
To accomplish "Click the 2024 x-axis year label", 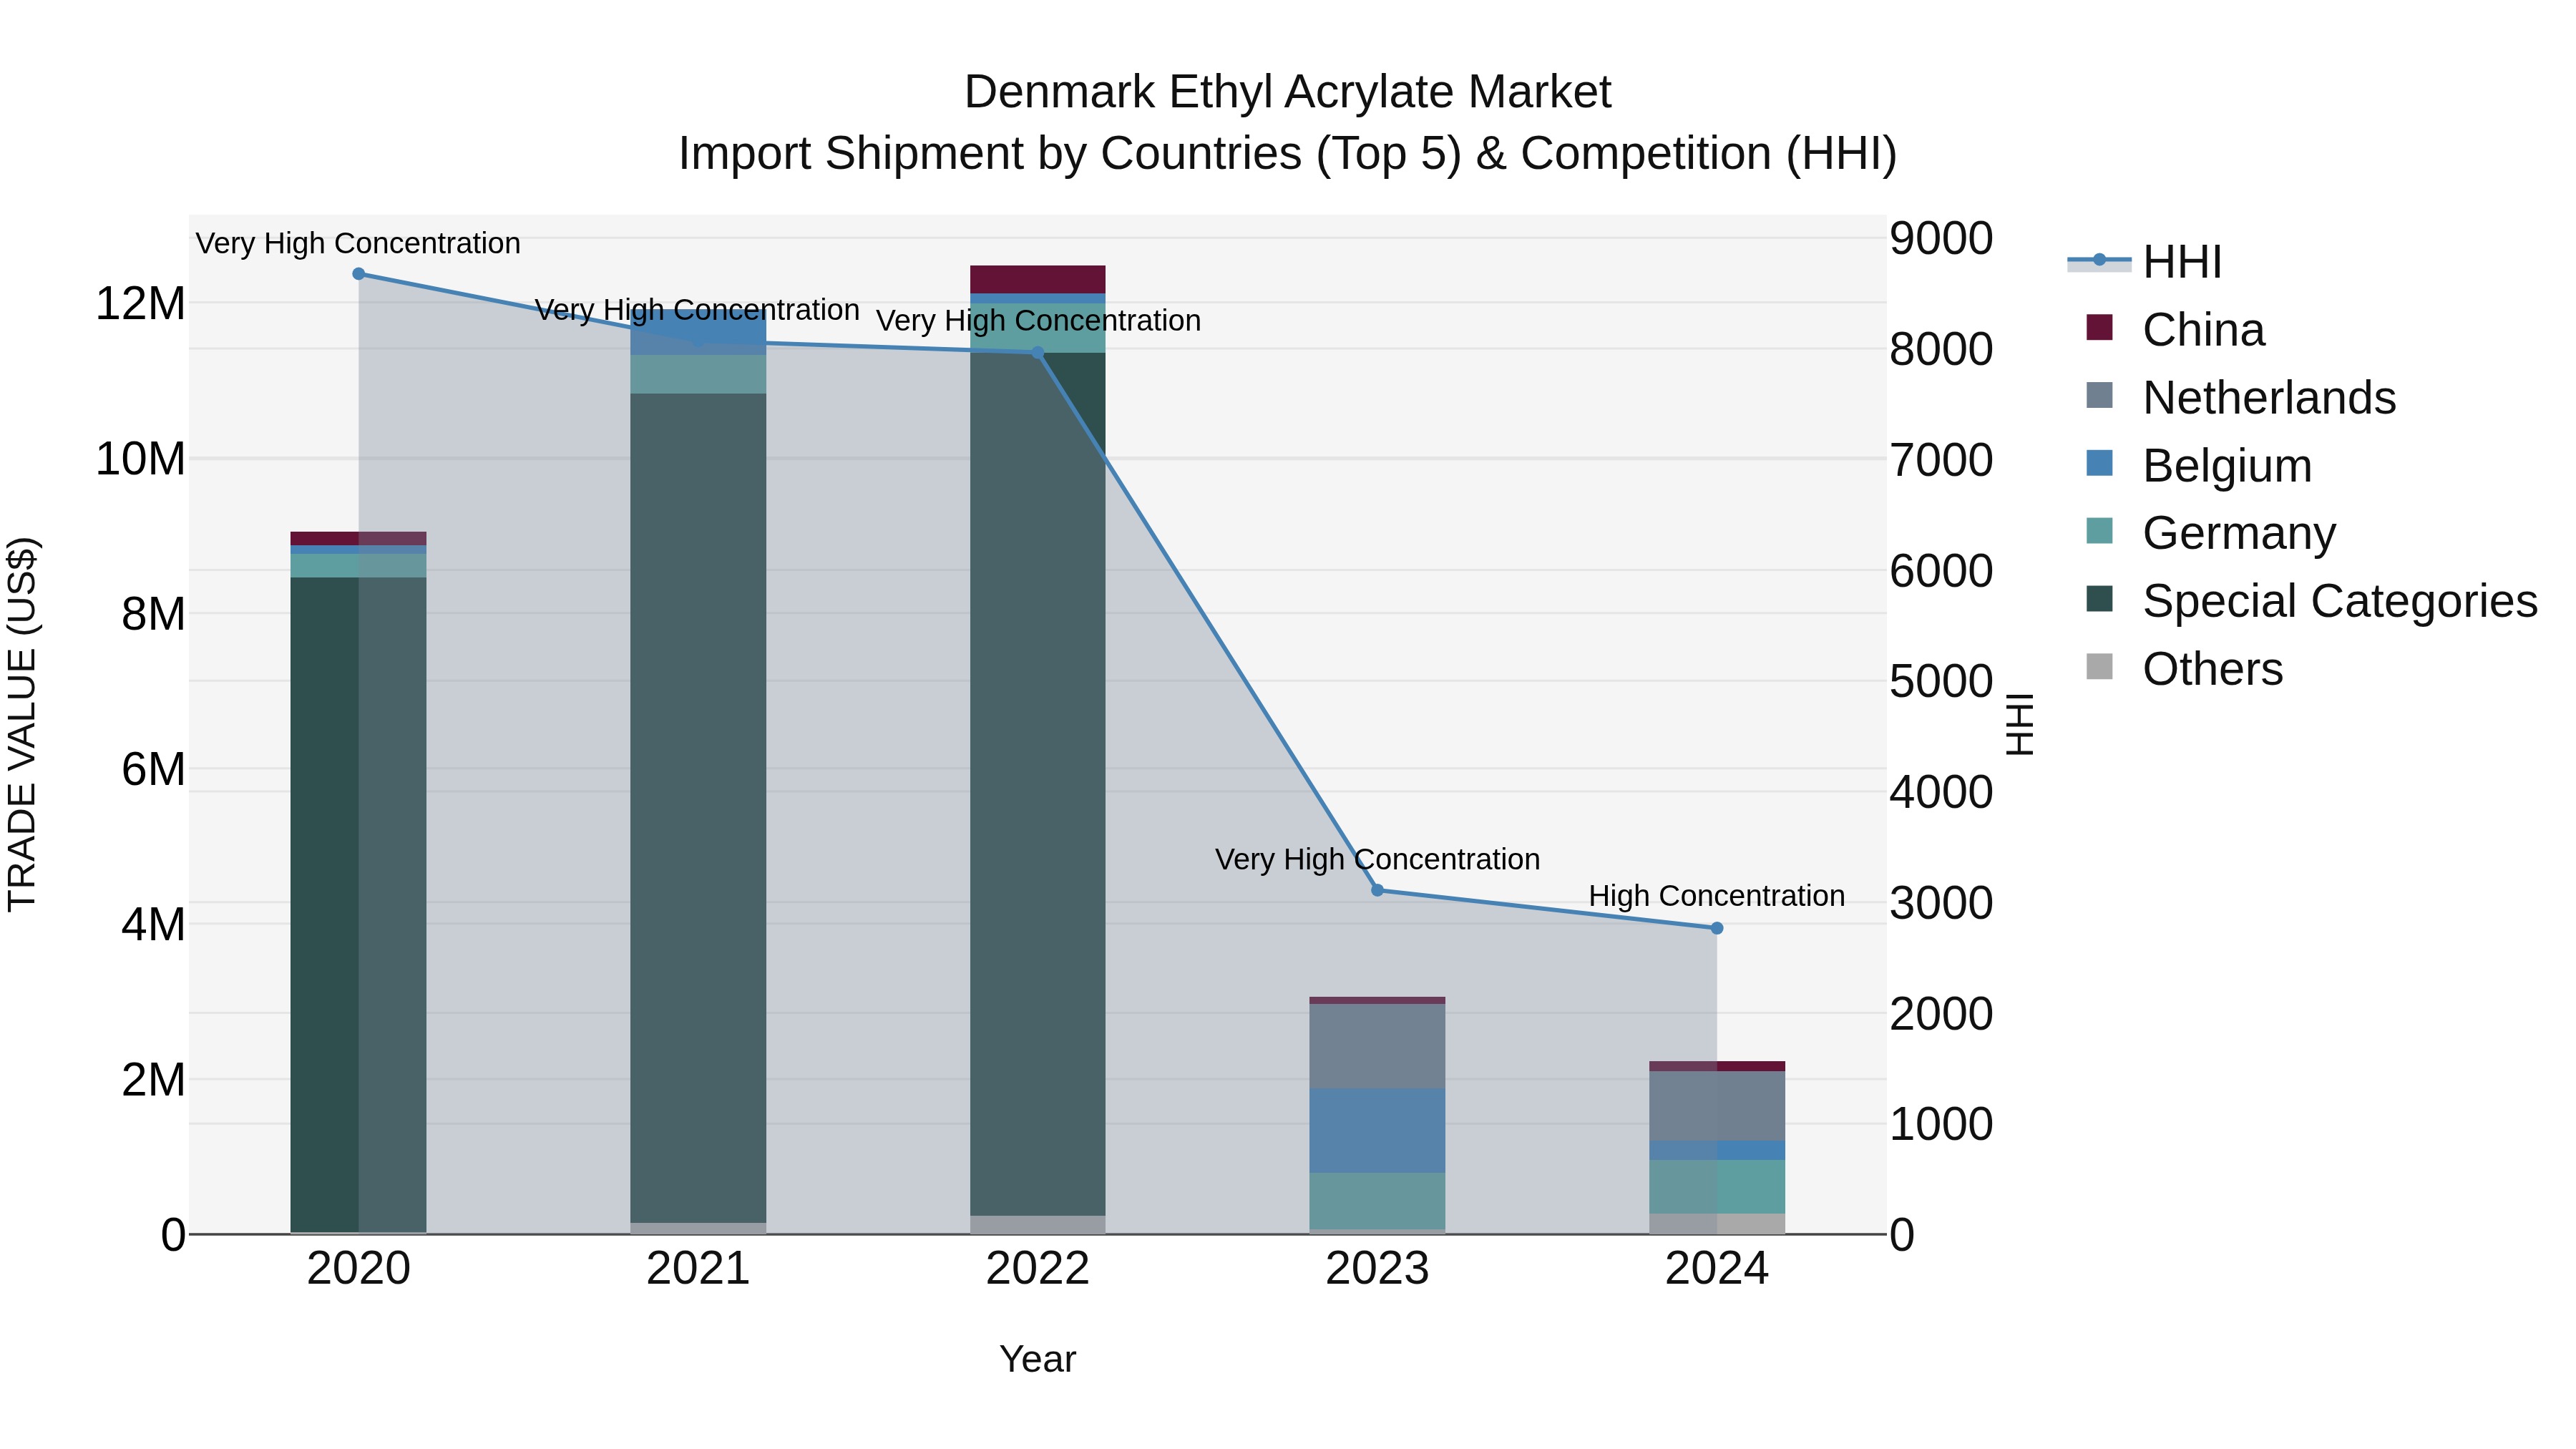I will click(1717, 1269).
